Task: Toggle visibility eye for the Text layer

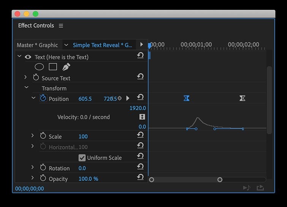Action: (28, 57)
